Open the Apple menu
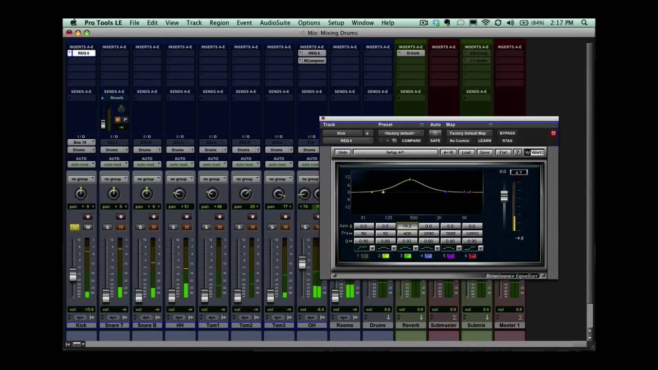This screenshot has width=658, height=370. 74,23
